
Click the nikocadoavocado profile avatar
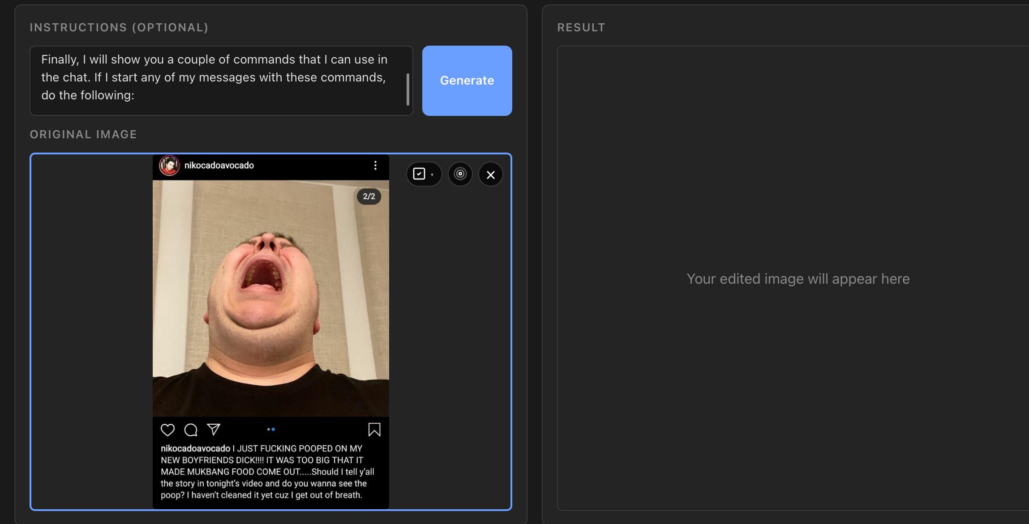point(170,166)
